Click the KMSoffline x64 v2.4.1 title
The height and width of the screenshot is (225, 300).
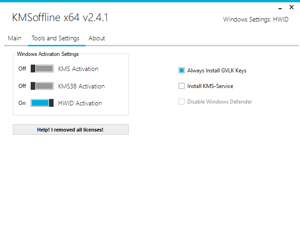click(60, 17)
